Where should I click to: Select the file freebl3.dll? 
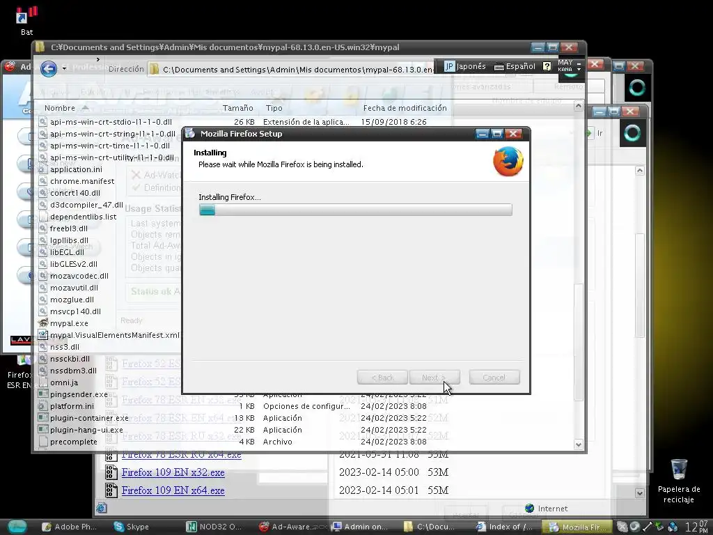point(69,228)
